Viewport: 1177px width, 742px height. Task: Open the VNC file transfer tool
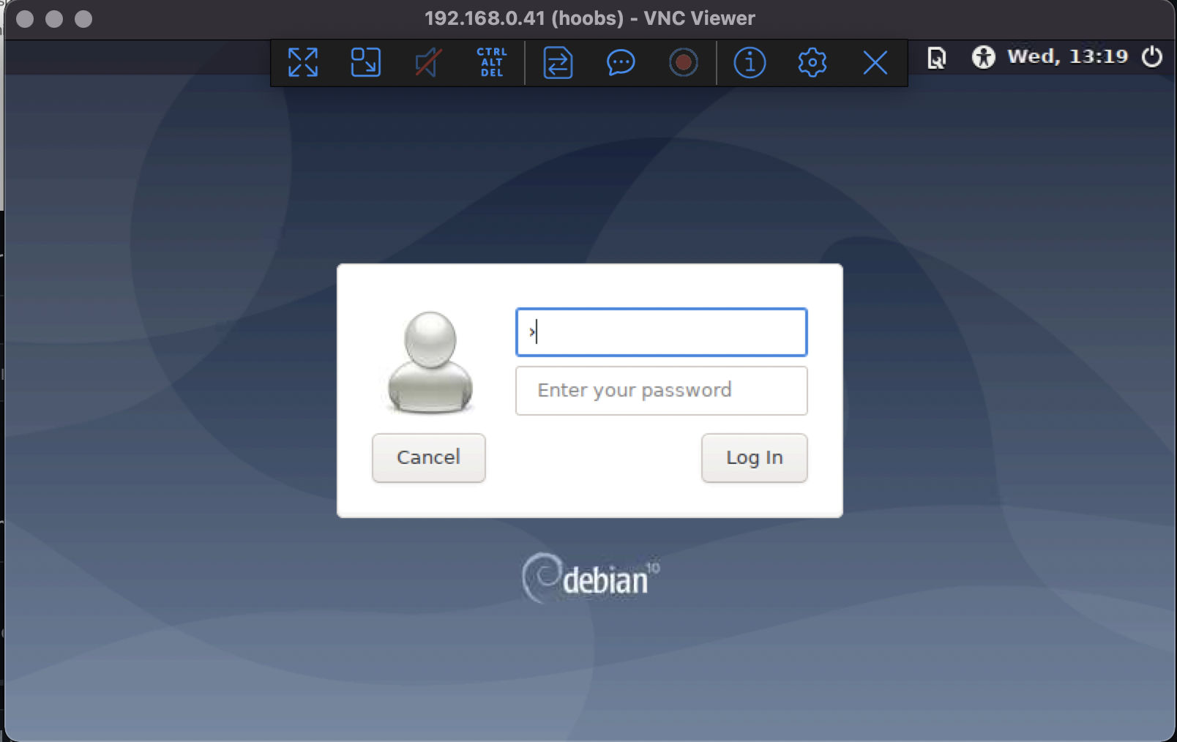[x=556, y=63]
